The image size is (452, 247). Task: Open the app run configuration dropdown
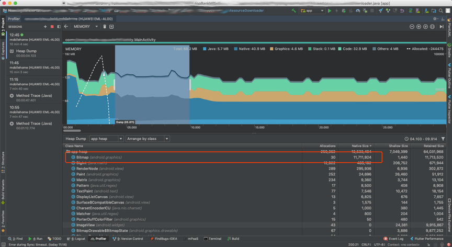[x=312, y=10]
